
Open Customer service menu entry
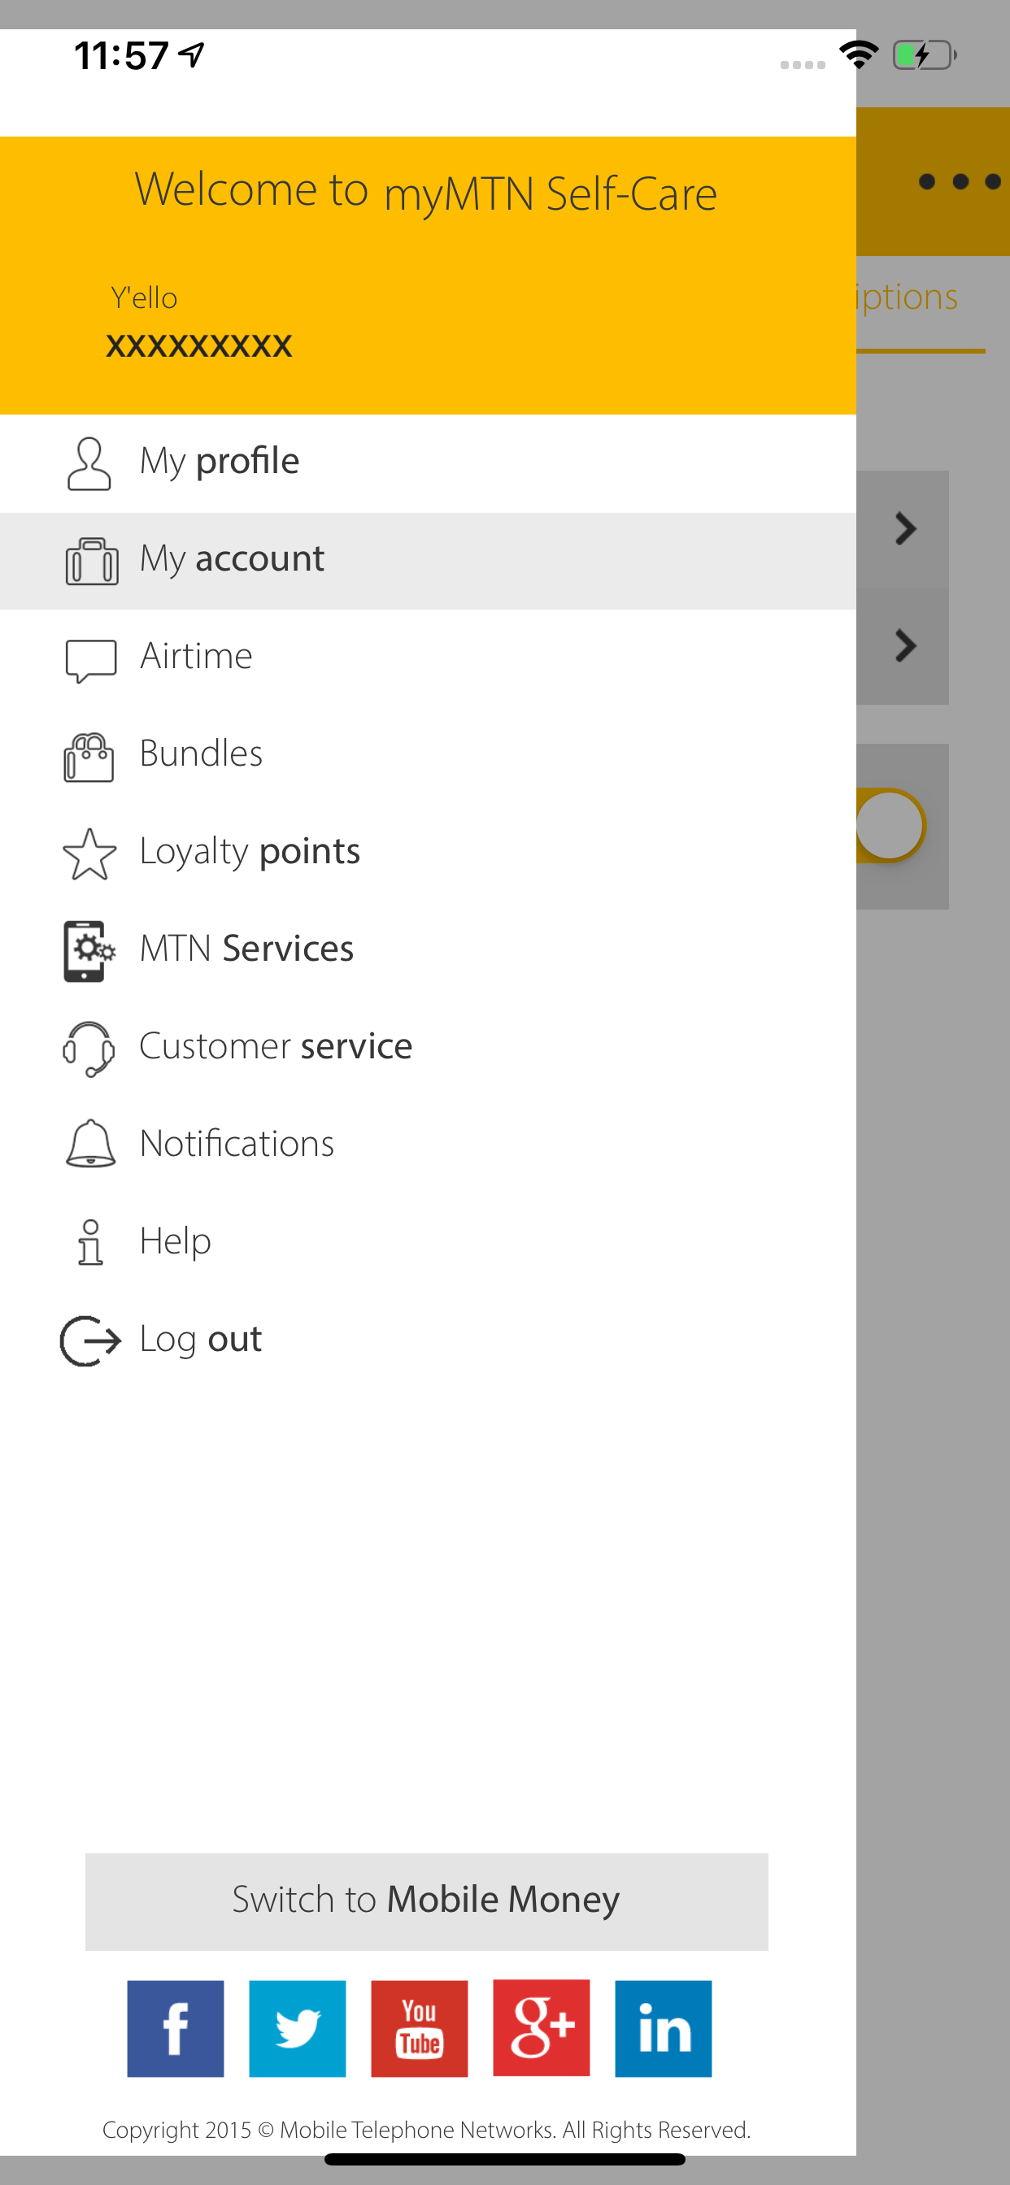[428, 1049]
